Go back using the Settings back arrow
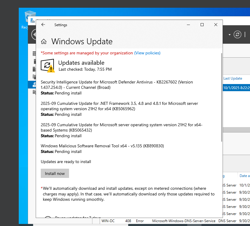The image size is (250, 226). (43, 25)
